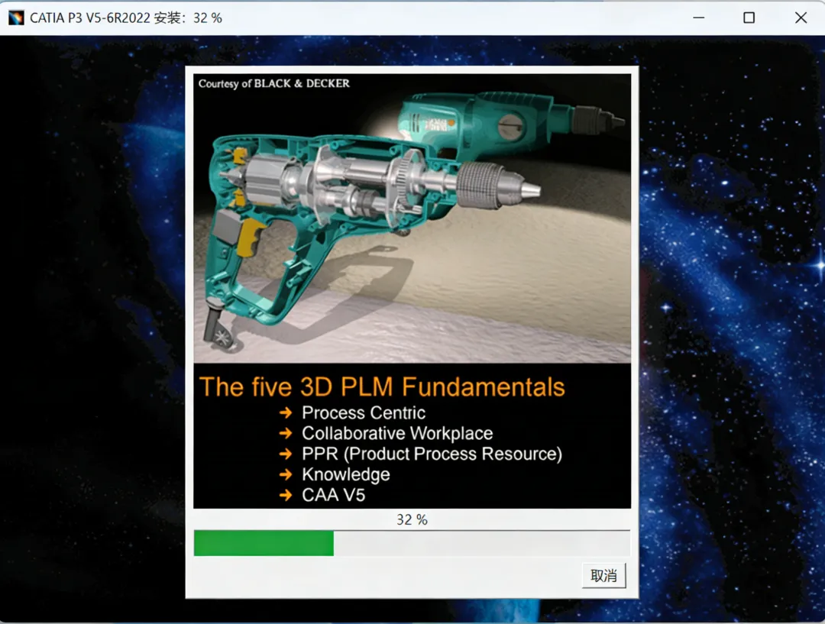Minimize the CATIA installer window

click(699, 18)
